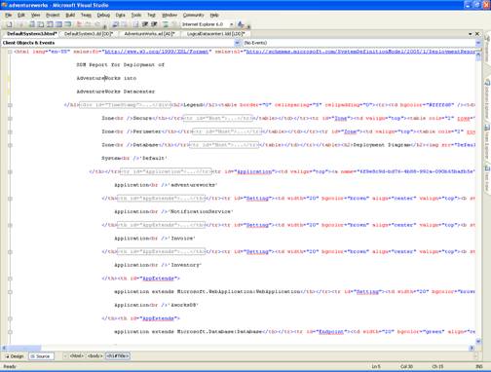Select the <html> tag navigator button
Viewport: 491px width, 372px height.
tap(77, 356)
